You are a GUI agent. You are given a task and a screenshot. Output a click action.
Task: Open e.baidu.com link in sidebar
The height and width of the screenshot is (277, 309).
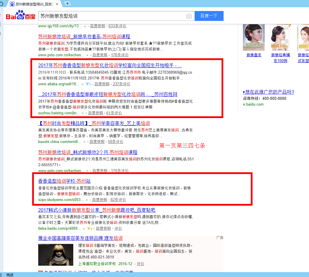[x=253, y=104]
